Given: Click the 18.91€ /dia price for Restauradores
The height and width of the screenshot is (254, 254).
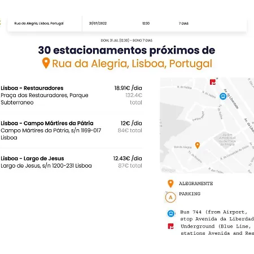Looking at the screenshot, I should tap(128, 88).
